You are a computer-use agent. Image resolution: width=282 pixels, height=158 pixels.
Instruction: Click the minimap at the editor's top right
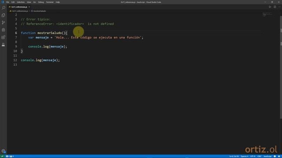pos(267,14)
